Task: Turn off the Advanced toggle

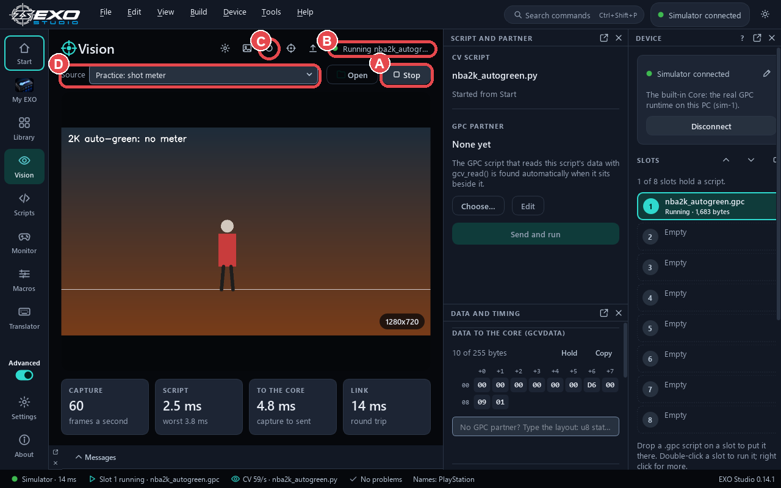Action: coord(24,375)
